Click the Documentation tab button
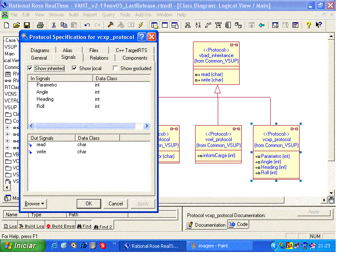The width and height of the screenshot is (360, 257). point(206,225)
